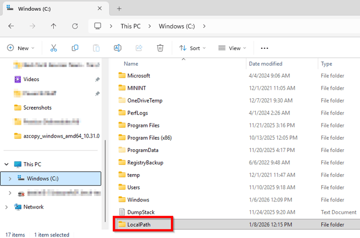The height and width of the screenshot is (238, 360).
Task: Open a new tab with plus button
Action: pyautogui.click(x=119, y=9)
